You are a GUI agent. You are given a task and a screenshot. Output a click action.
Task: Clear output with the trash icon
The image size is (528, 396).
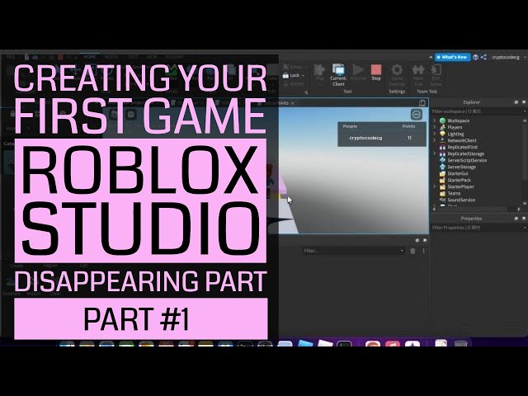[x=412, y=251]
